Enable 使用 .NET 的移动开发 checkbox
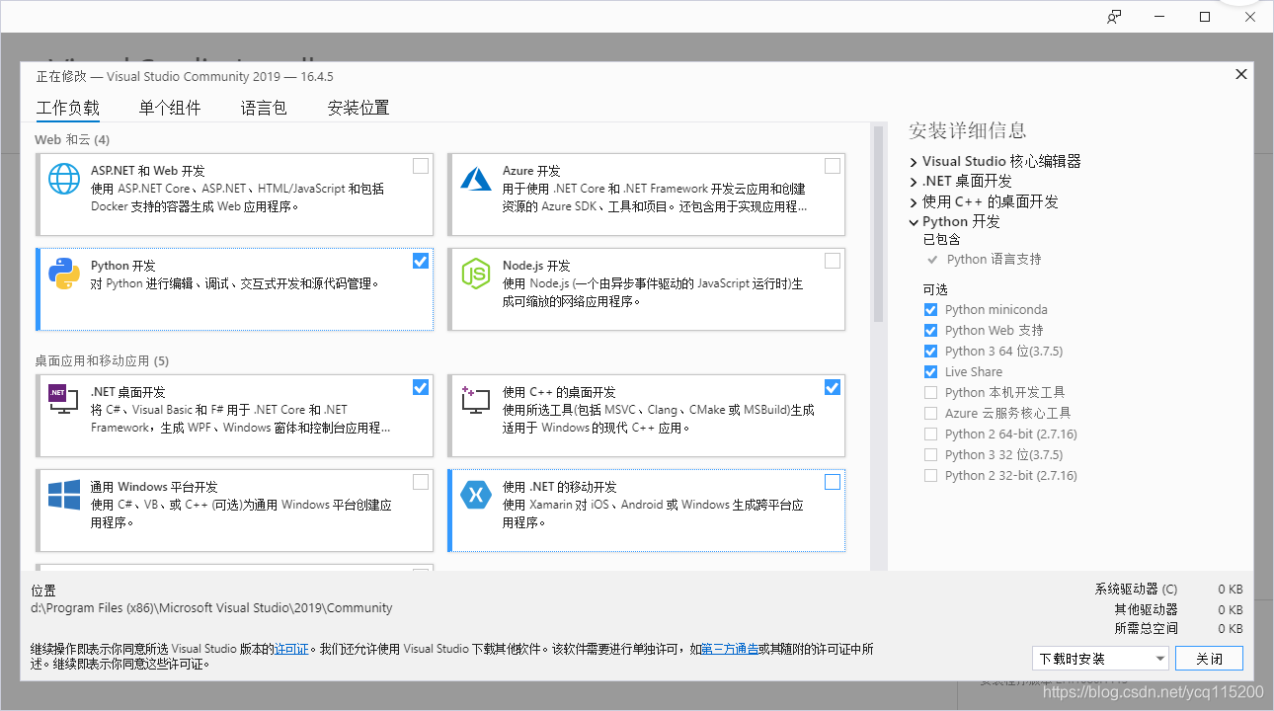This screenshot has height=711, width=1274. 833,482
